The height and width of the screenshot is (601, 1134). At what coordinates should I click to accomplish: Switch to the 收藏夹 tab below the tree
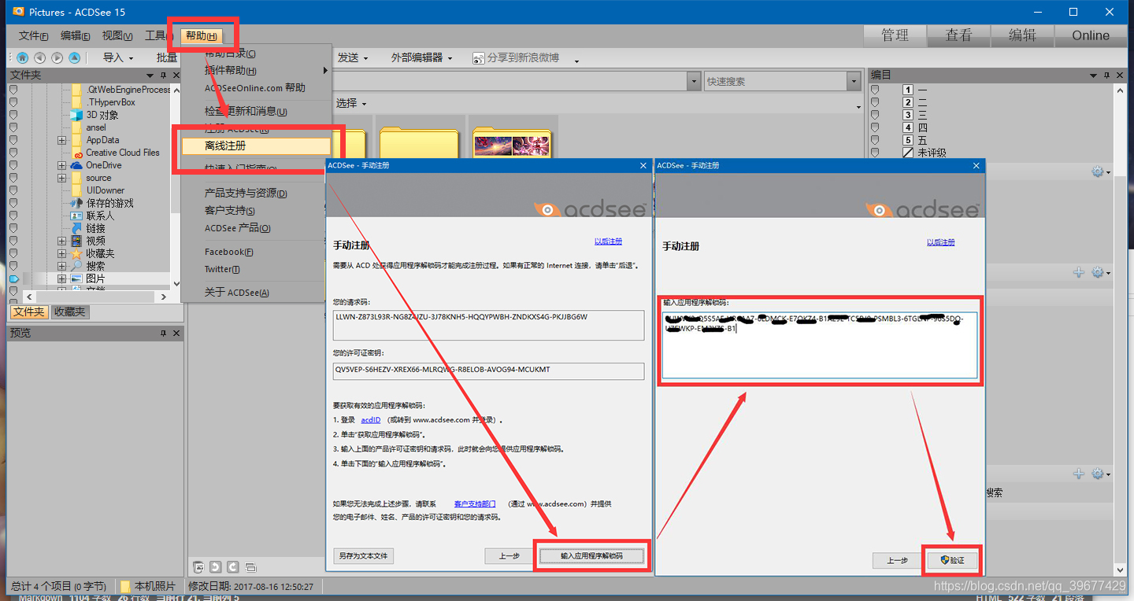tap(69, 312)
